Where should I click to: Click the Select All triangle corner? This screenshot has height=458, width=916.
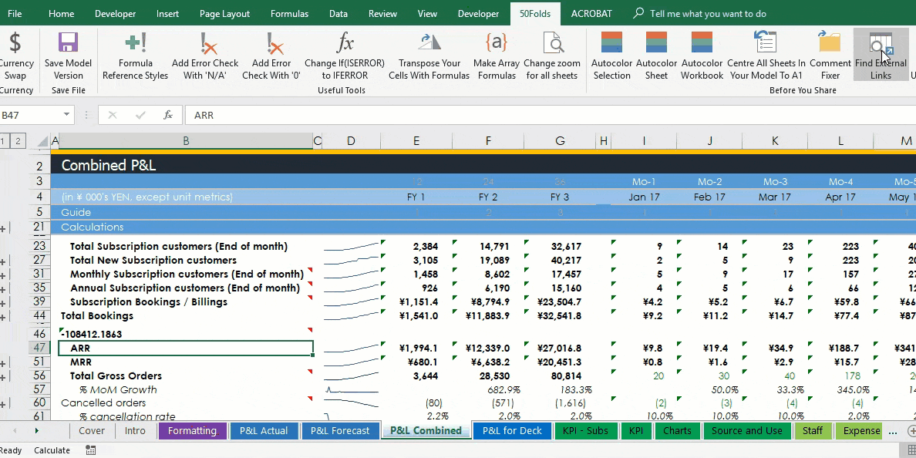(42, 141)
